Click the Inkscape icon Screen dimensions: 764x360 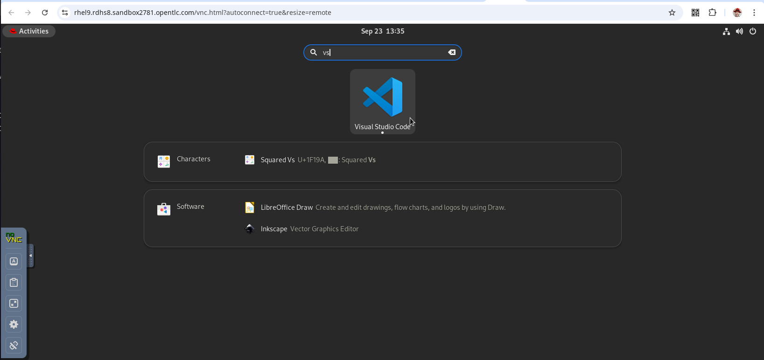click(x=250, y=229)
